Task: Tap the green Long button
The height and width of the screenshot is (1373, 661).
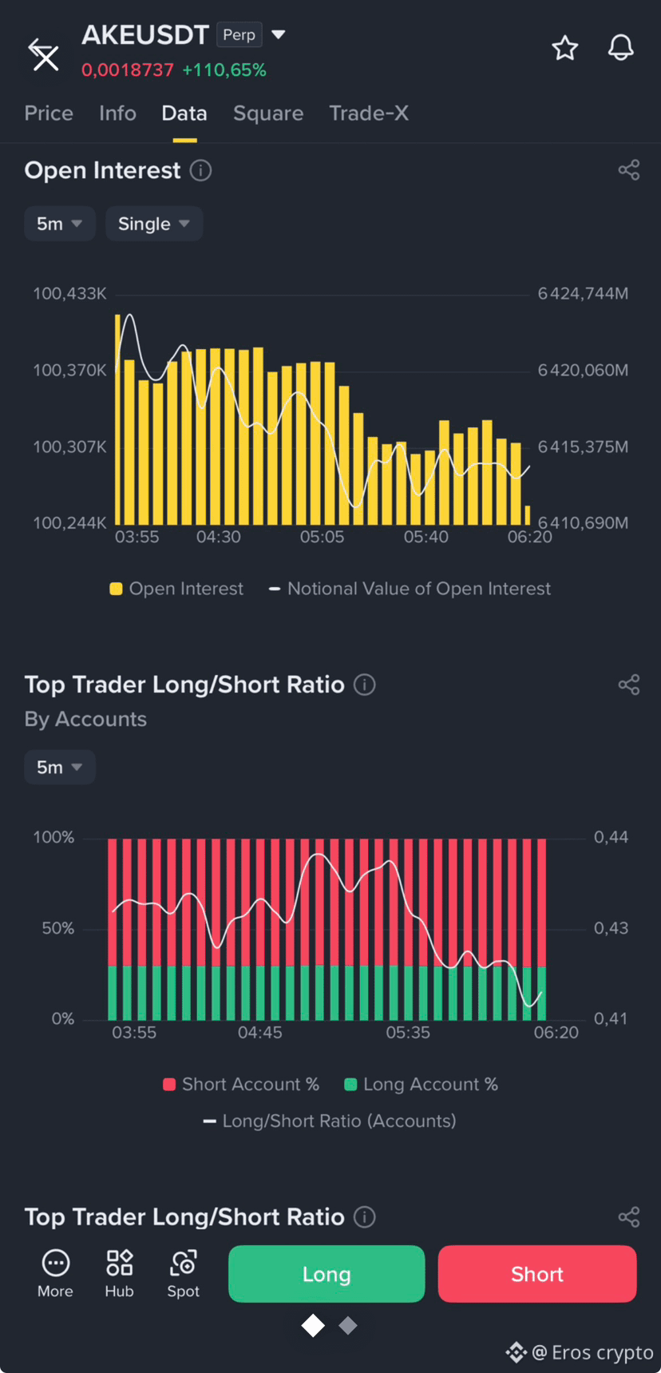Action: click(x=327, y=1274)
